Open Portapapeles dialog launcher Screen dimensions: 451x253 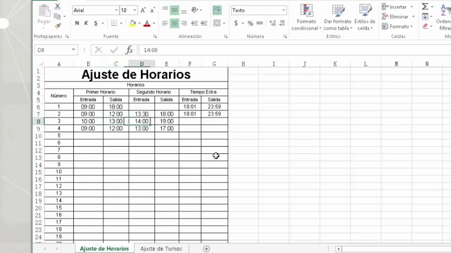[x=67, y=37]
